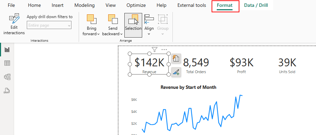Image resolution: width=316 pixels, height=135 pixels.
Task: Expand the Bring forward dropdown arrow
Action: [x=98, y=34]
